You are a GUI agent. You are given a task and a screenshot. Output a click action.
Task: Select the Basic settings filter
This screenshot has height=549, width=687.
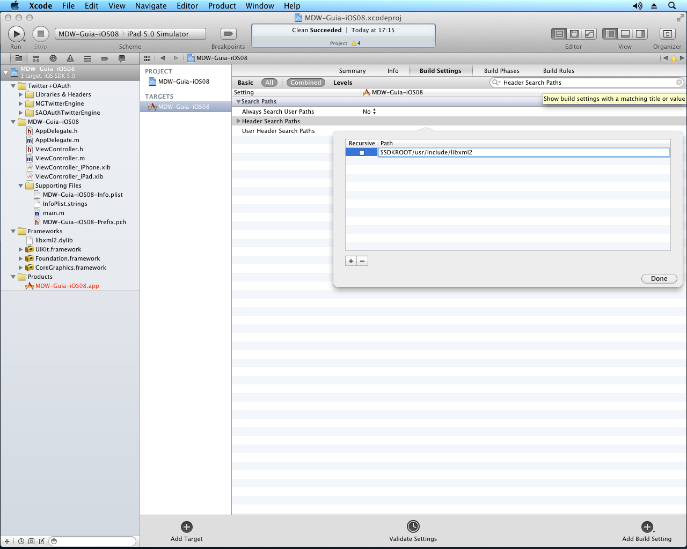(245, 83)
